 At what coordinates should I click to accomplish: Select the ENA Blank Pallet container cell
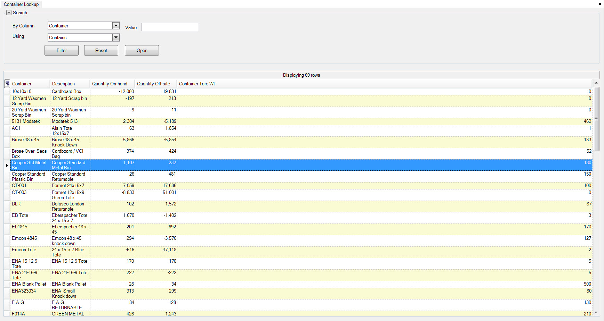[x=30, y=284]
